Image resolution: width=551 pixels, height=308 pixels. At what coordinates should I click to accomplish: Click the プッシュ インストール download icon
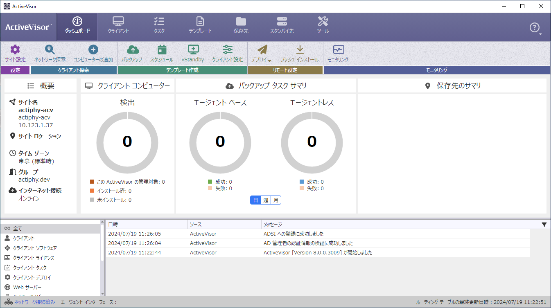[x=300, y=49]
